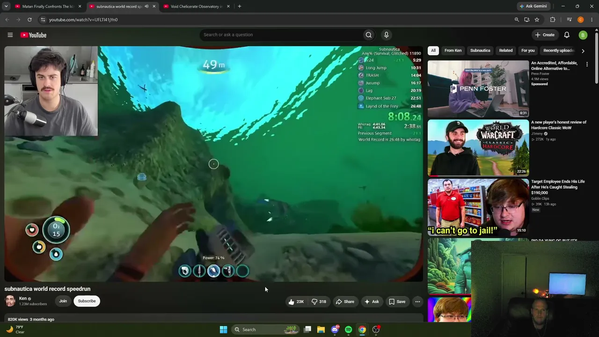599x337 pixels.
Task: Reload the page in Chrome
Action: (29, 20)
